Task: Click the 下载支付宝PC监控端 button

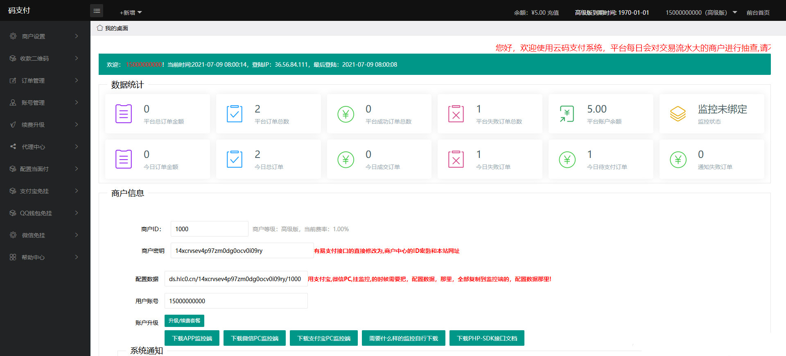Action: [324, 338]
